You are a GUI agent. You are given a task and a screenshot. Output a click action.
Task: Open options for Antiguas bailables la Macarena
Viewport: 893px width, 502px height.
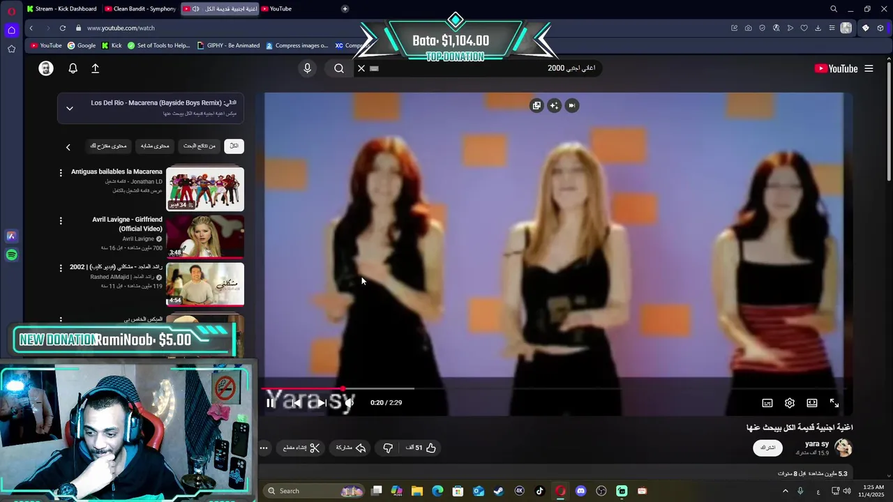pos(61,172)
